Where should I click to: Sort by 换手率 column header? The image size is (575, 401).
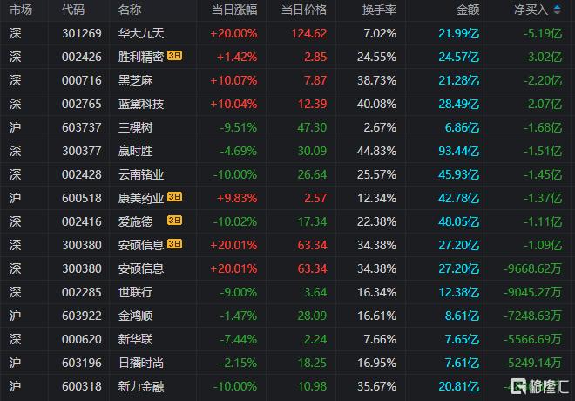click(x=379, y=10)
